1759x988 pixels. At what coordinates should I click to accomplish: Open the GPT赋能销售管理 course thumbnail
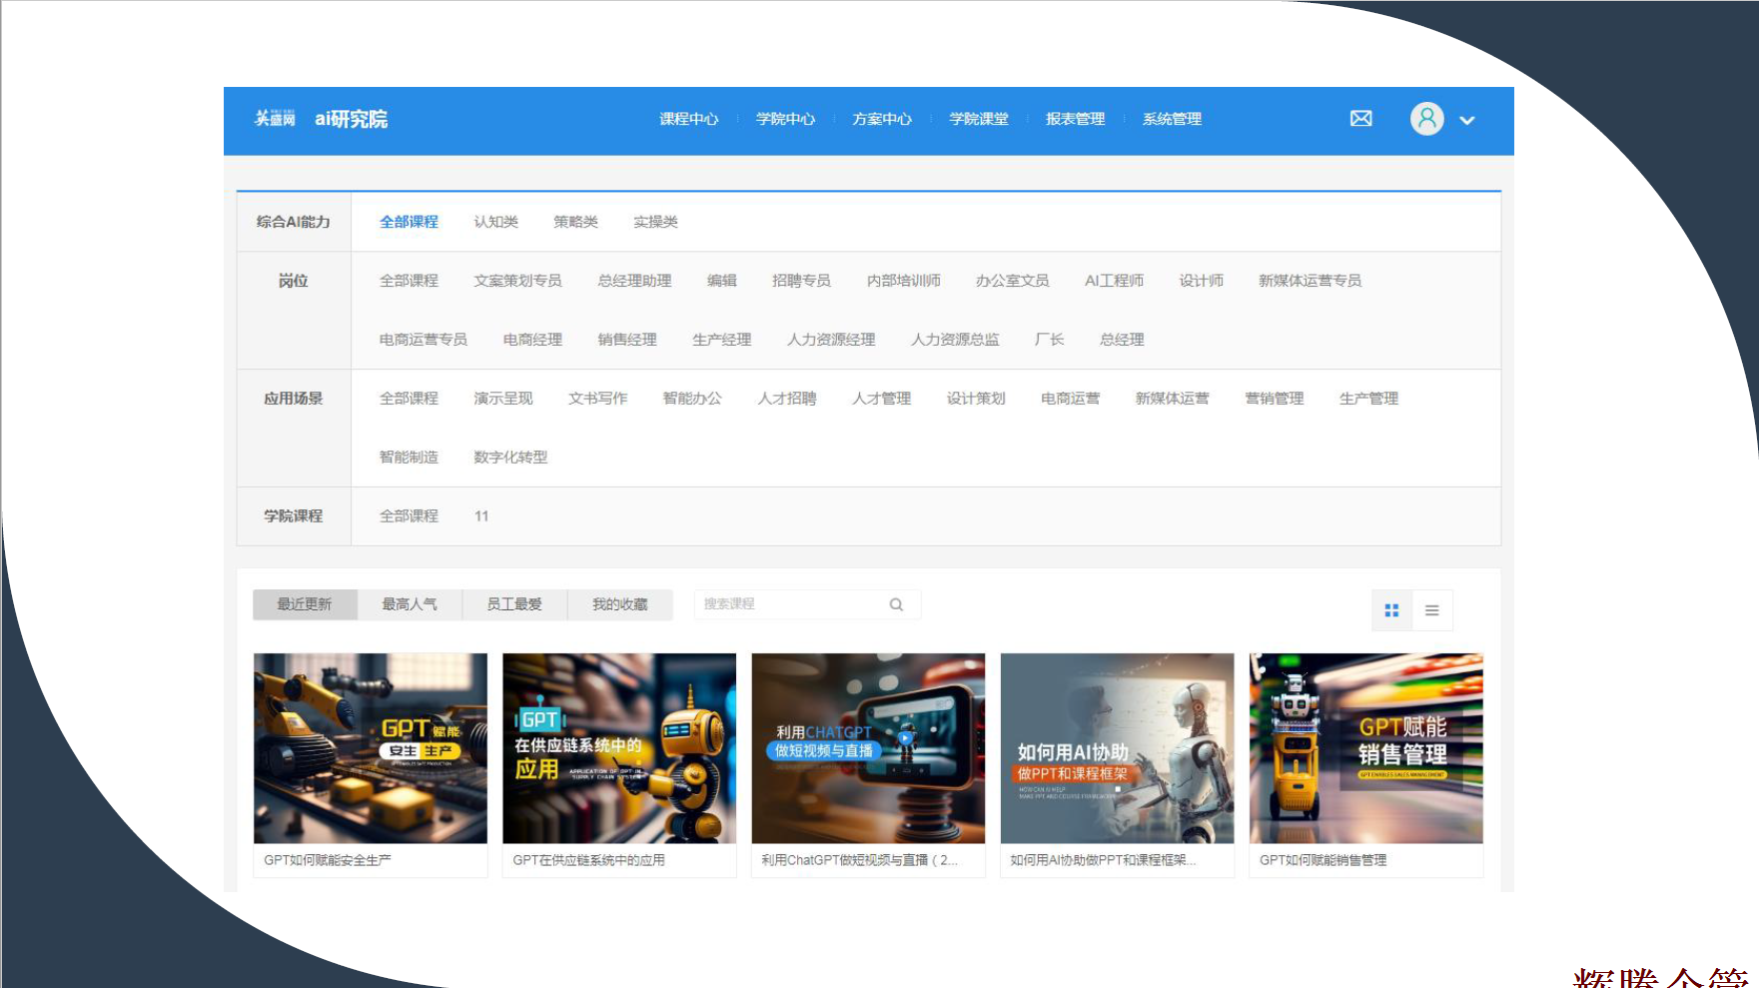pos(1365,748)
